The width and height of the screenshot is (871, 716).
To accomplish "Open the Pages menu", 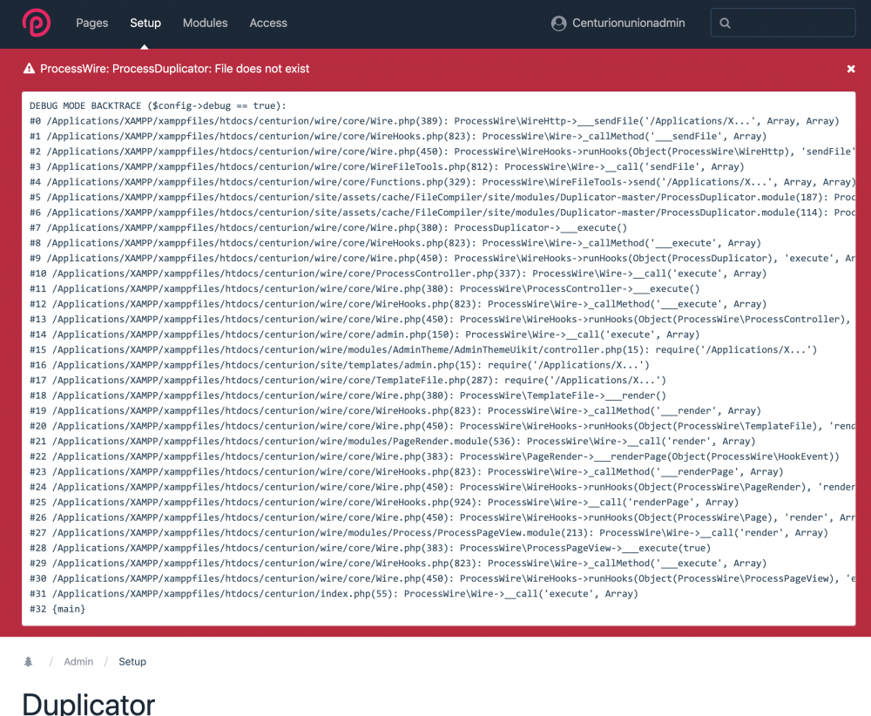I will pos(91,23).
